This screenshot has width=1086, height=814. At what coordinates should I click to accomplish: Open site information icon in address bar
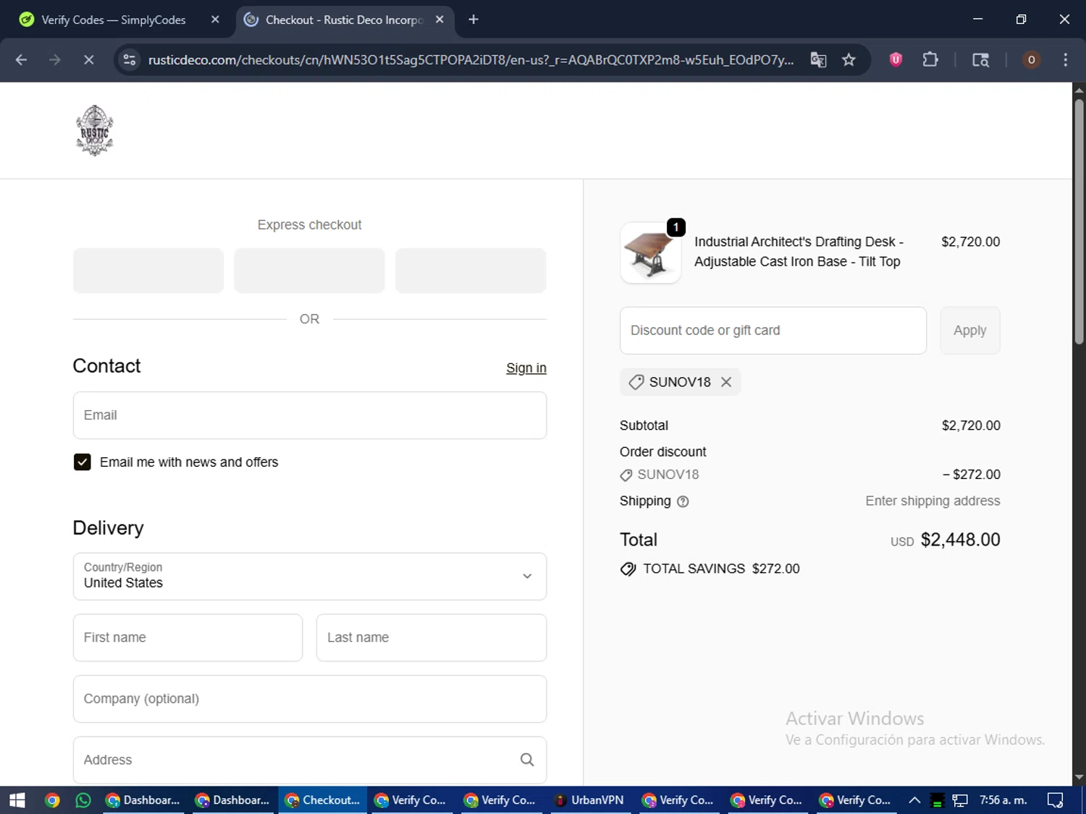pyautogui.click(x=130, y=60)
